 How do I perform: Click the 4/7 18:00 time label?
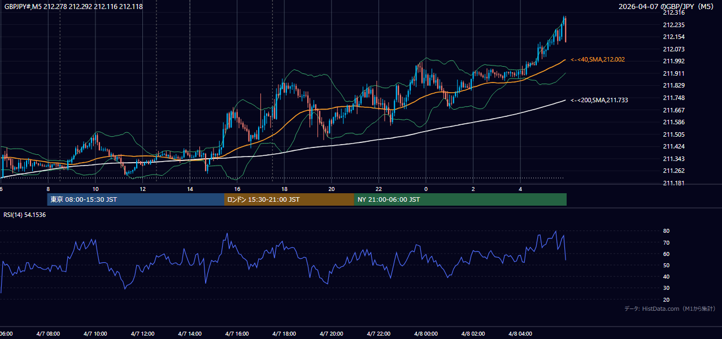(x=284, y=334)
